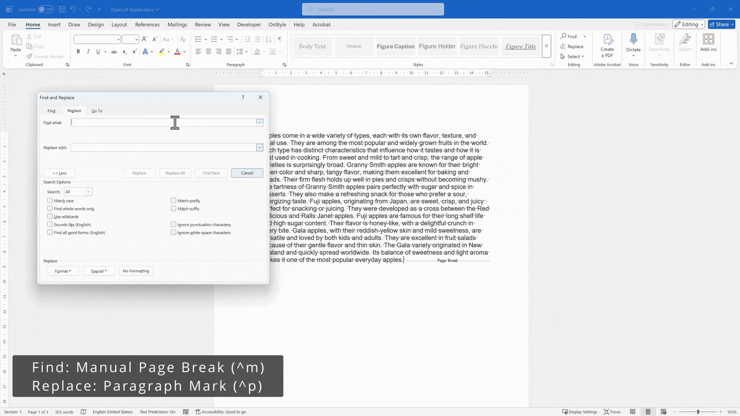Open Find what history dropdown
740x416 pixels.
point(259,122)
